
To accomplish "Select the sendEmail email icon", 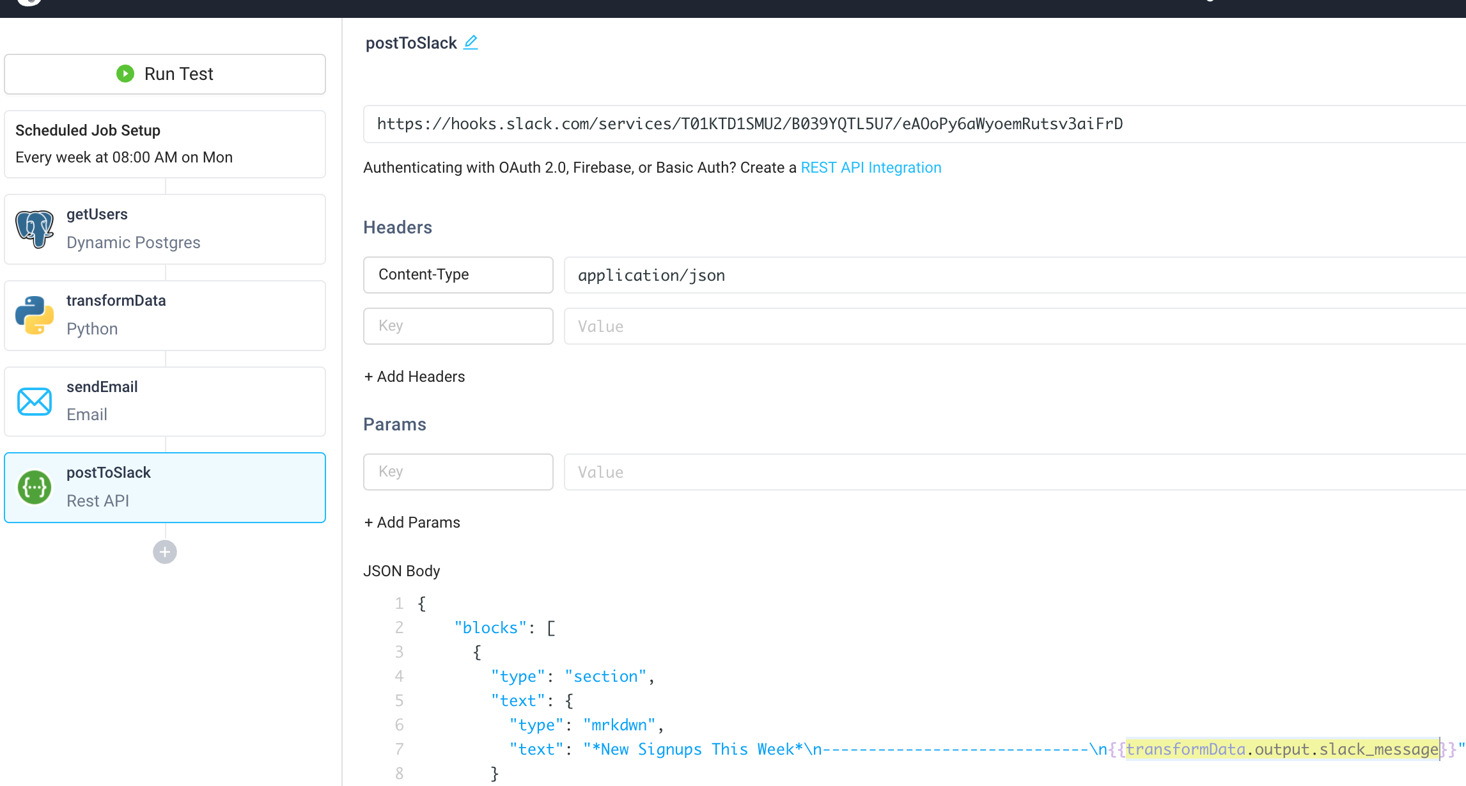I will point(34,400).
